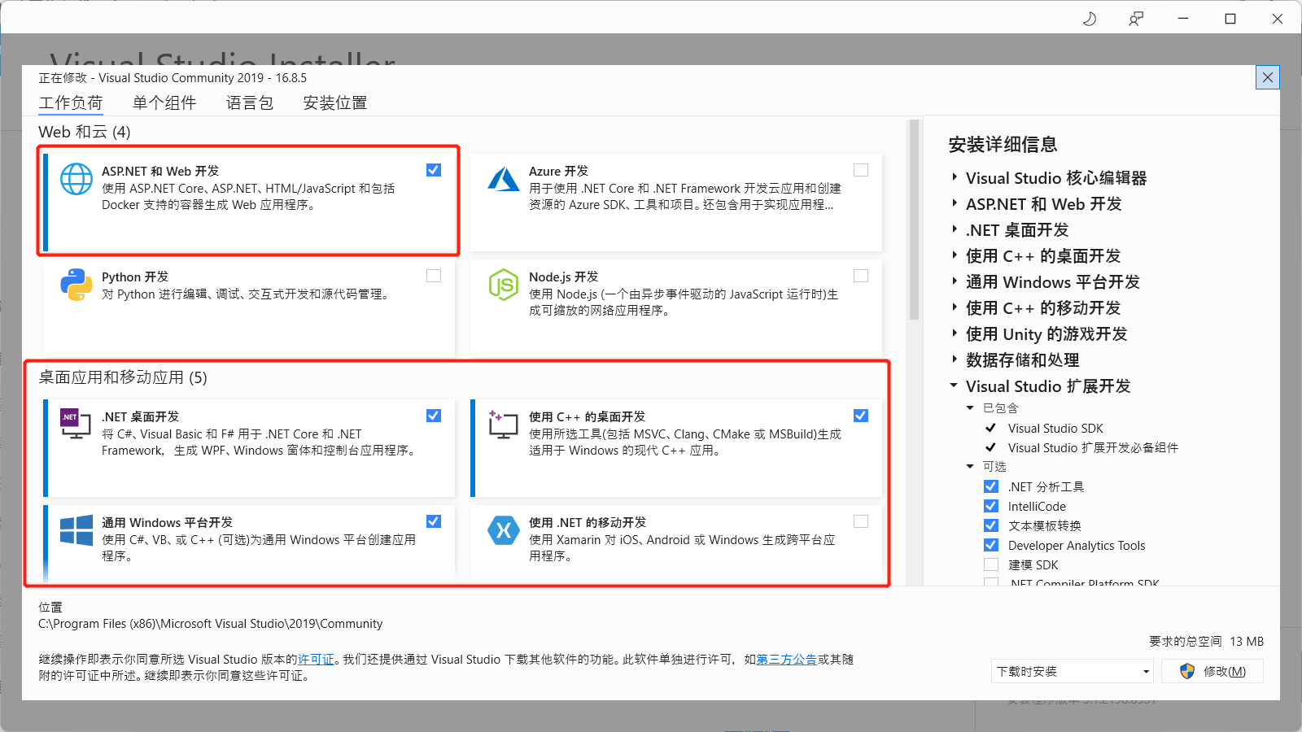Viewport: 1302px width, 732px height.
Task: Expand .NET 桌面开发 details node
Action: pyautogui.click(x=955, y=229)
